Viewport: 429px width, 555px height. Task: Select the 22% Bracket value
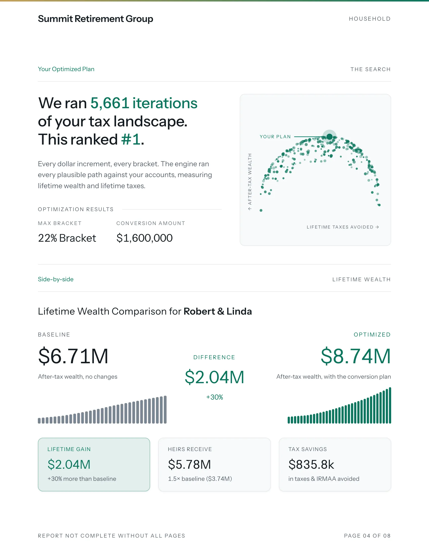(x=67, y=238)
